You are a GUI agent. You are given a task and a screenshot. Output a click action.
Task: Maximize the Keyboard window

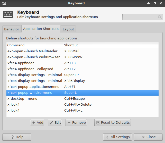(x=155, y=3)
